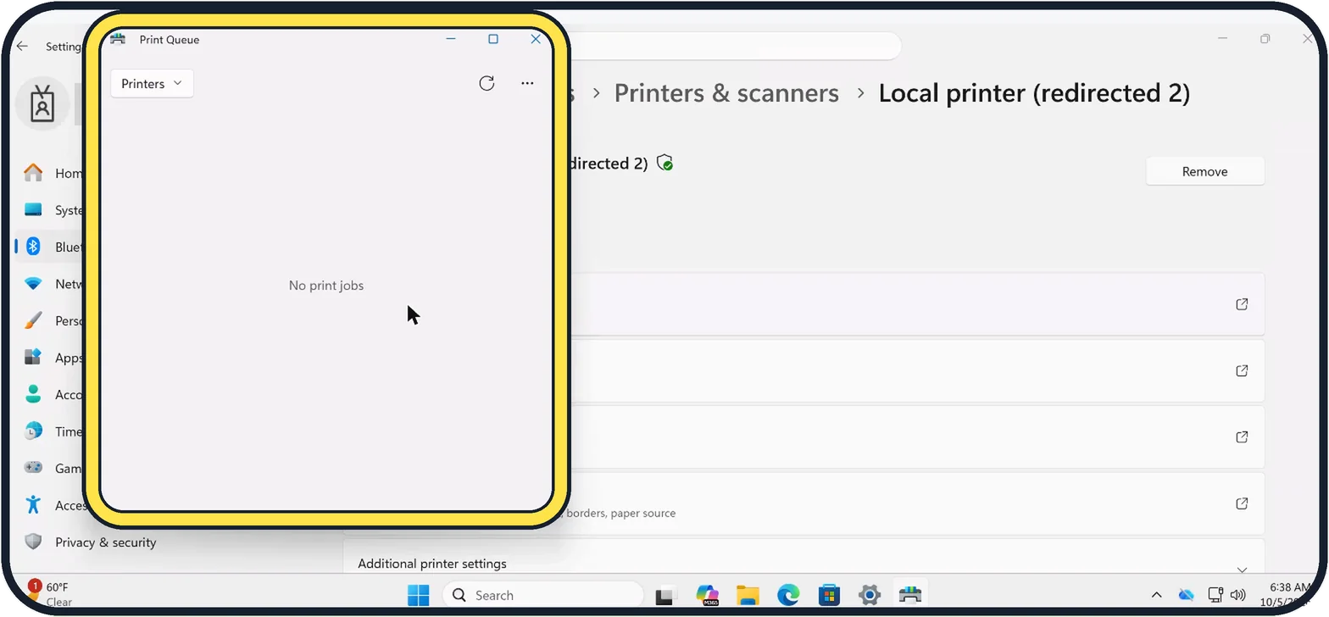This screenshot has height=617, width=1329.
Task: Open the external link for paper source preferences
Action: (x=1242, y=503)
